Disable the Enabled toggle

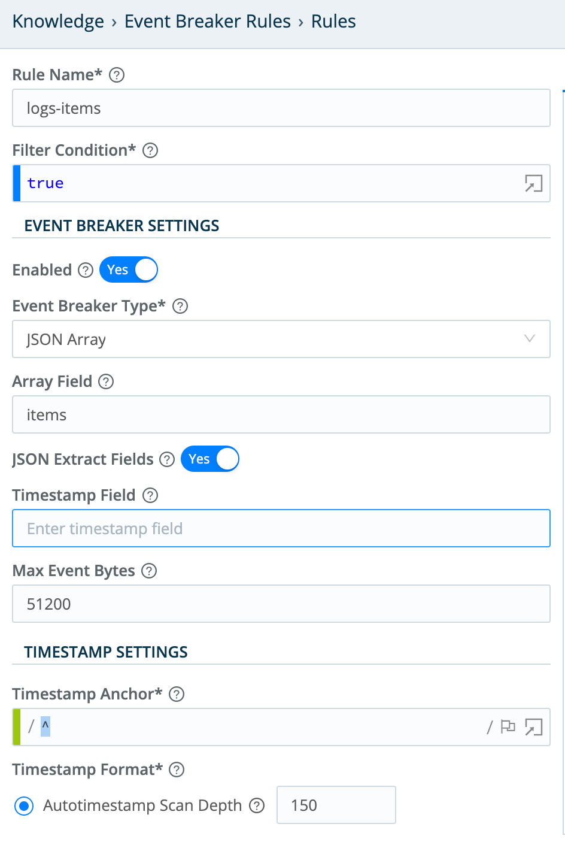(x=128, y=269)
